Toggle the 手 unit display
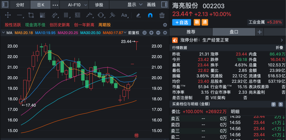 pos(273,104)
